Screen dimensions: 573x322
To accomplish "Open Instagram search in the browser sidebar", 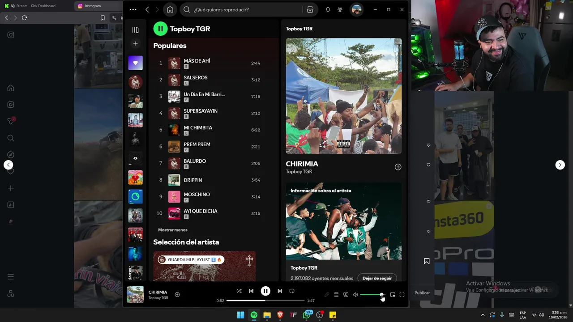I will coord(11,138).
